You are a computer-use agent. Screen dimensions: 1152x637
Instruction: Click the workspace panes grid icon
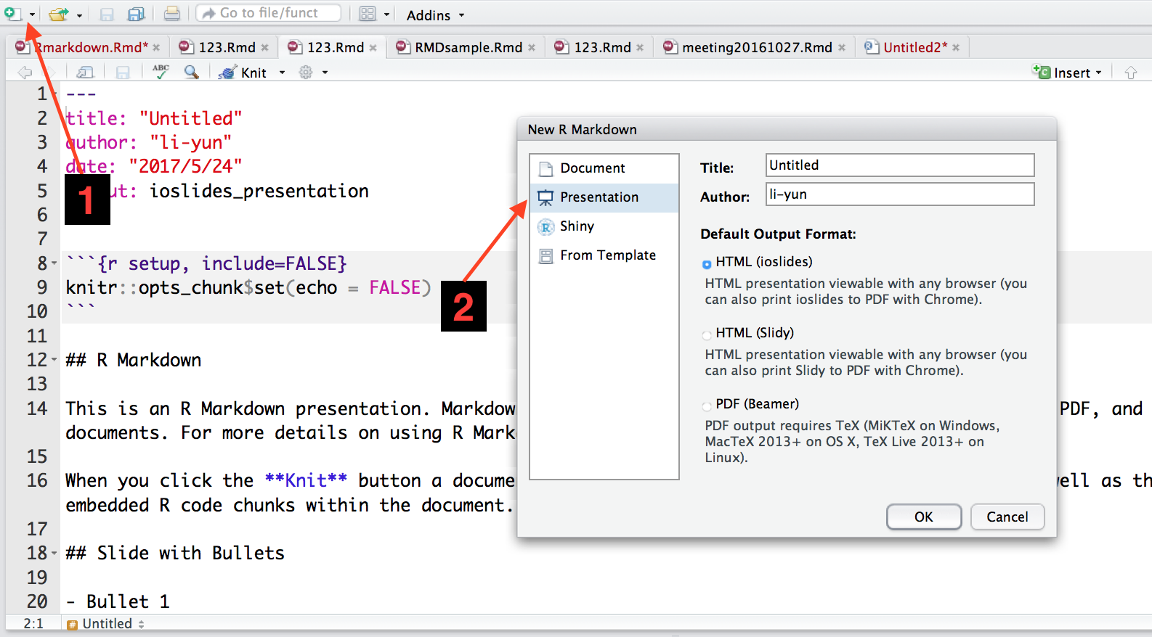coord(368,14)
